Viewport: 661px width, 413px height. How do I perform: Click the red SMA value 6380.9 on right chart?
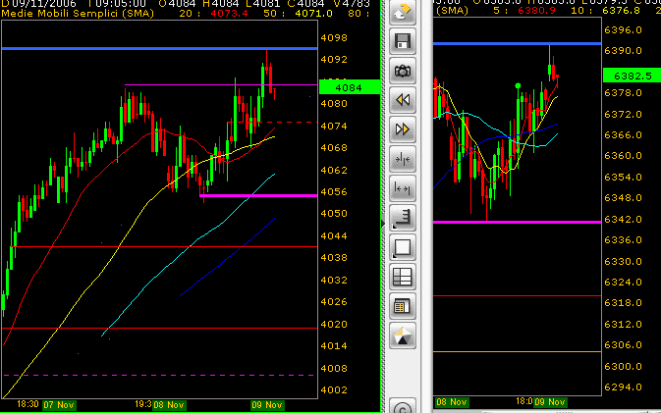(x=536, y=10)
